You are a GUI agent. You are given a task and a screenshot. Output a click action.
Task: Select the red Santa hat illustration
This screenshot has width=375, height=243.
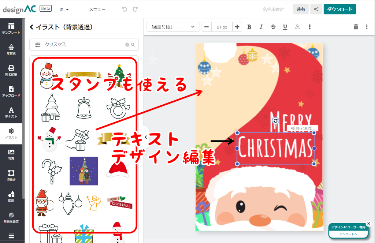coord(118,169)
